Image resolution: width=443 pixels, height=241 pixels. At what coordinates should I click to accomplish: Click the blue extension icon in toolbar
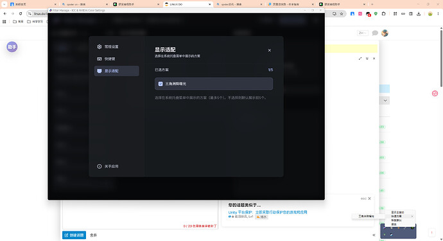coord(352,13)
